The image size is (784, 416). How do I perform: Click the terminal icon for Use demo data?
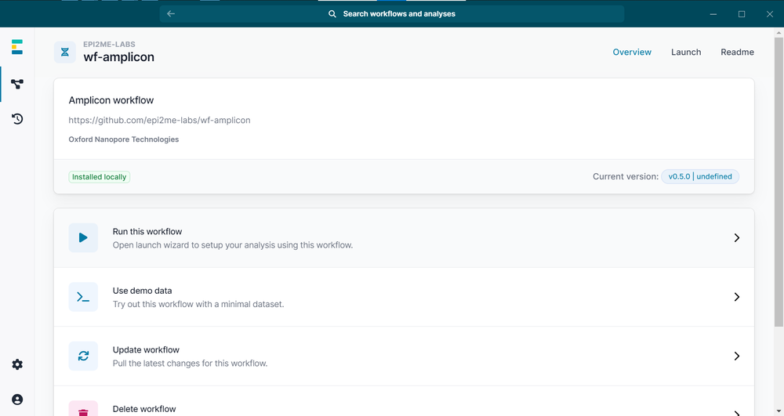click(84, 297)
